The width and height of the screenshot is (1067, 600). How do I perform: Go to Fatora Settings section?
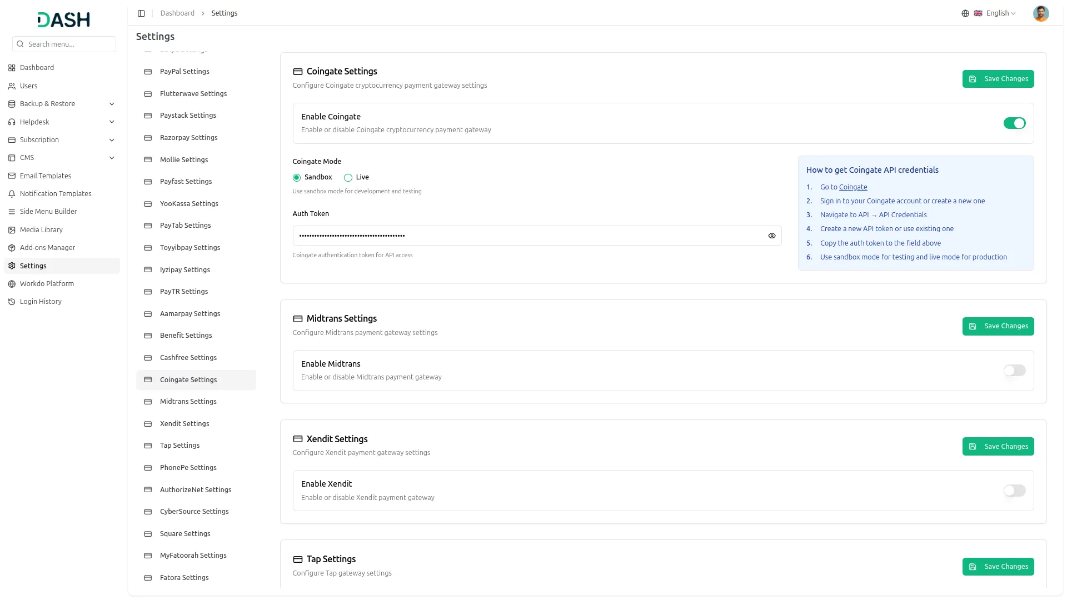coord(196,578)
